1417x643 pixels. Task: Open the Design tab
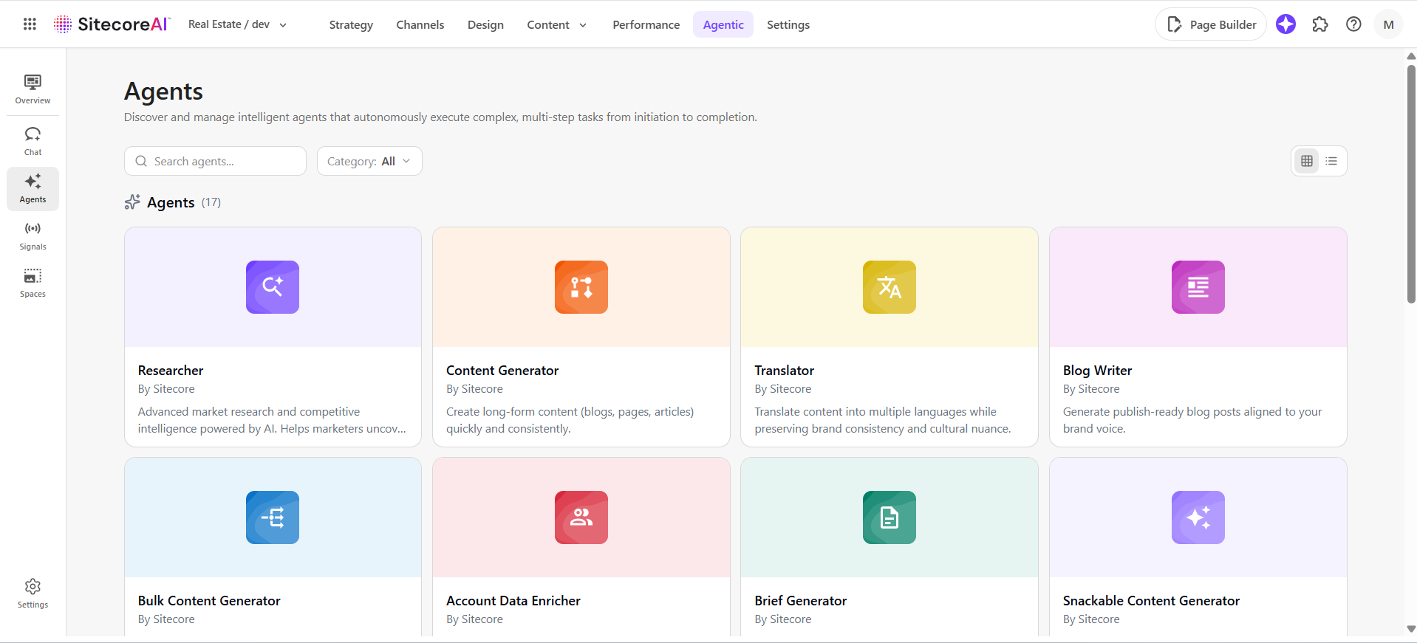(x=485, y=24)
